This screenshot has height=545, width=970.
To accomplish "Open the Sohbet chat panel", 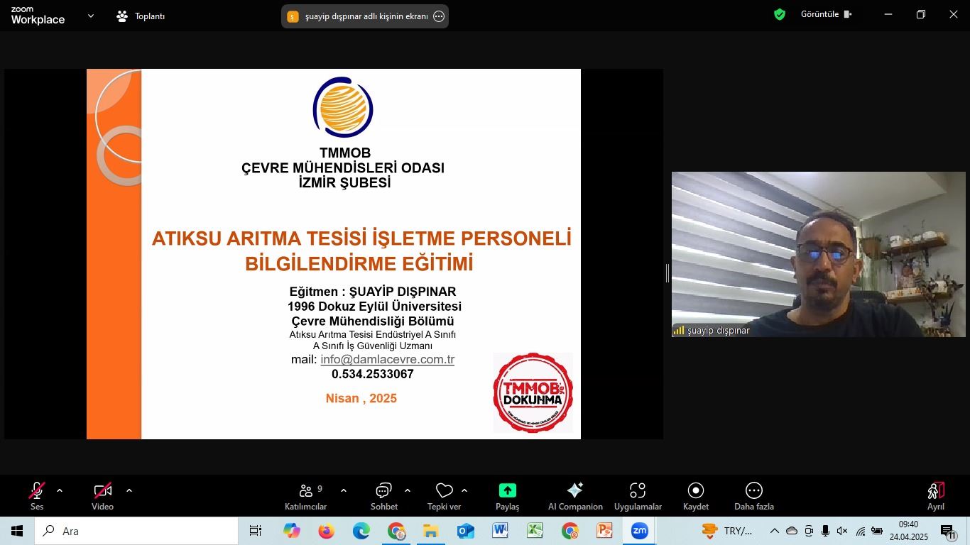I will [383, 492].
